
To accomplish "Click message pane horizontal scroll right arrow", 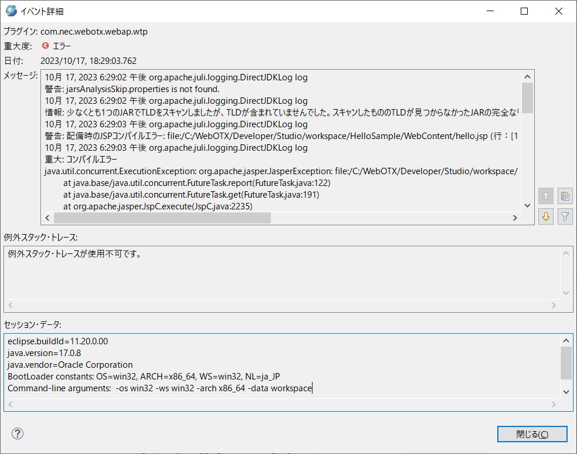I will pyautogui.click(x=515, y=218).
